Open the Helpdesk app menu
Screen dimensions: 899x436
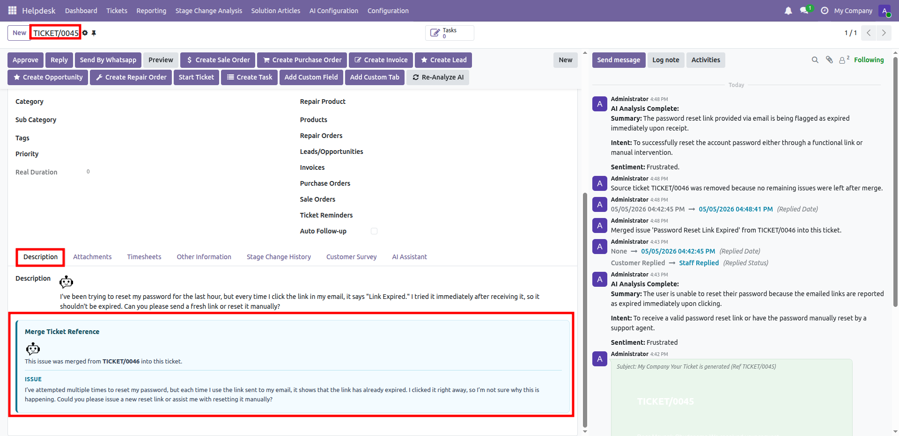(38, 11)
